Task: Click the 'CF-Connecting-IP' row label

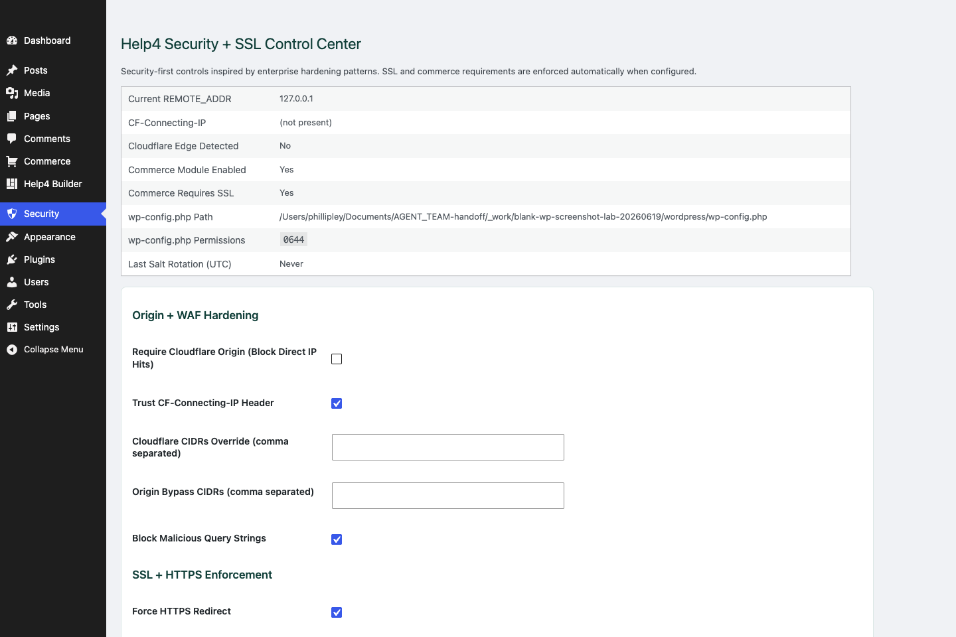Action: (167, 123)
